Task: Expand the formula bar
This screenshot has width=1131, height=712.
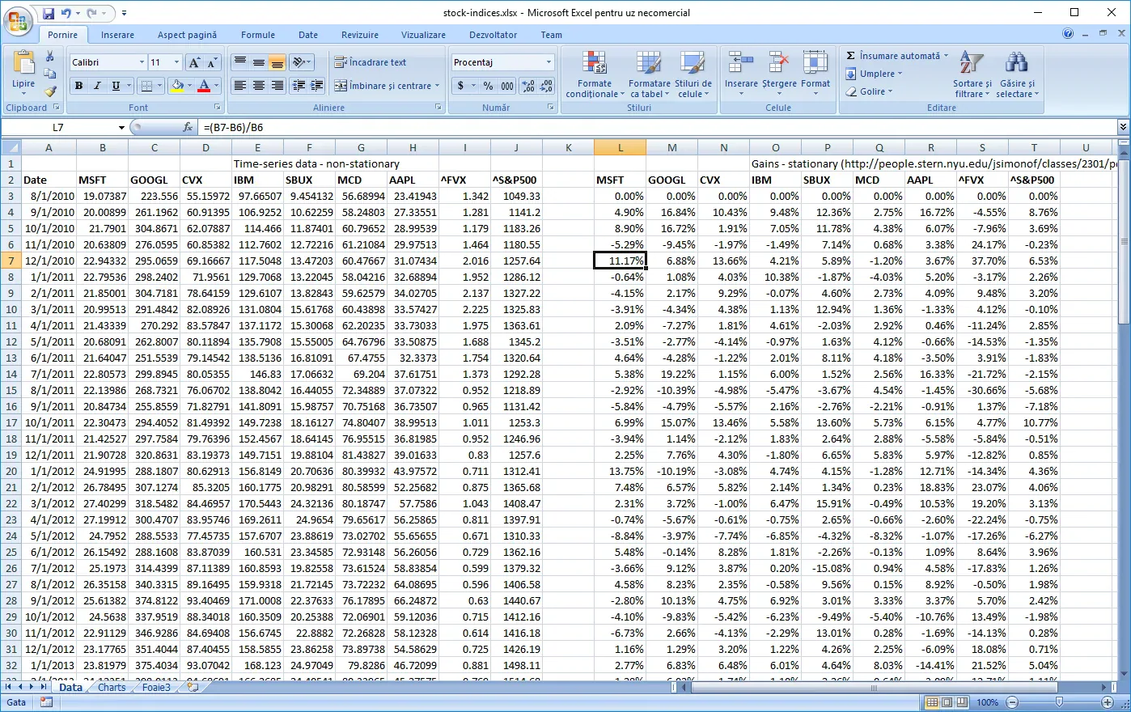Action: coord(1123,127)
